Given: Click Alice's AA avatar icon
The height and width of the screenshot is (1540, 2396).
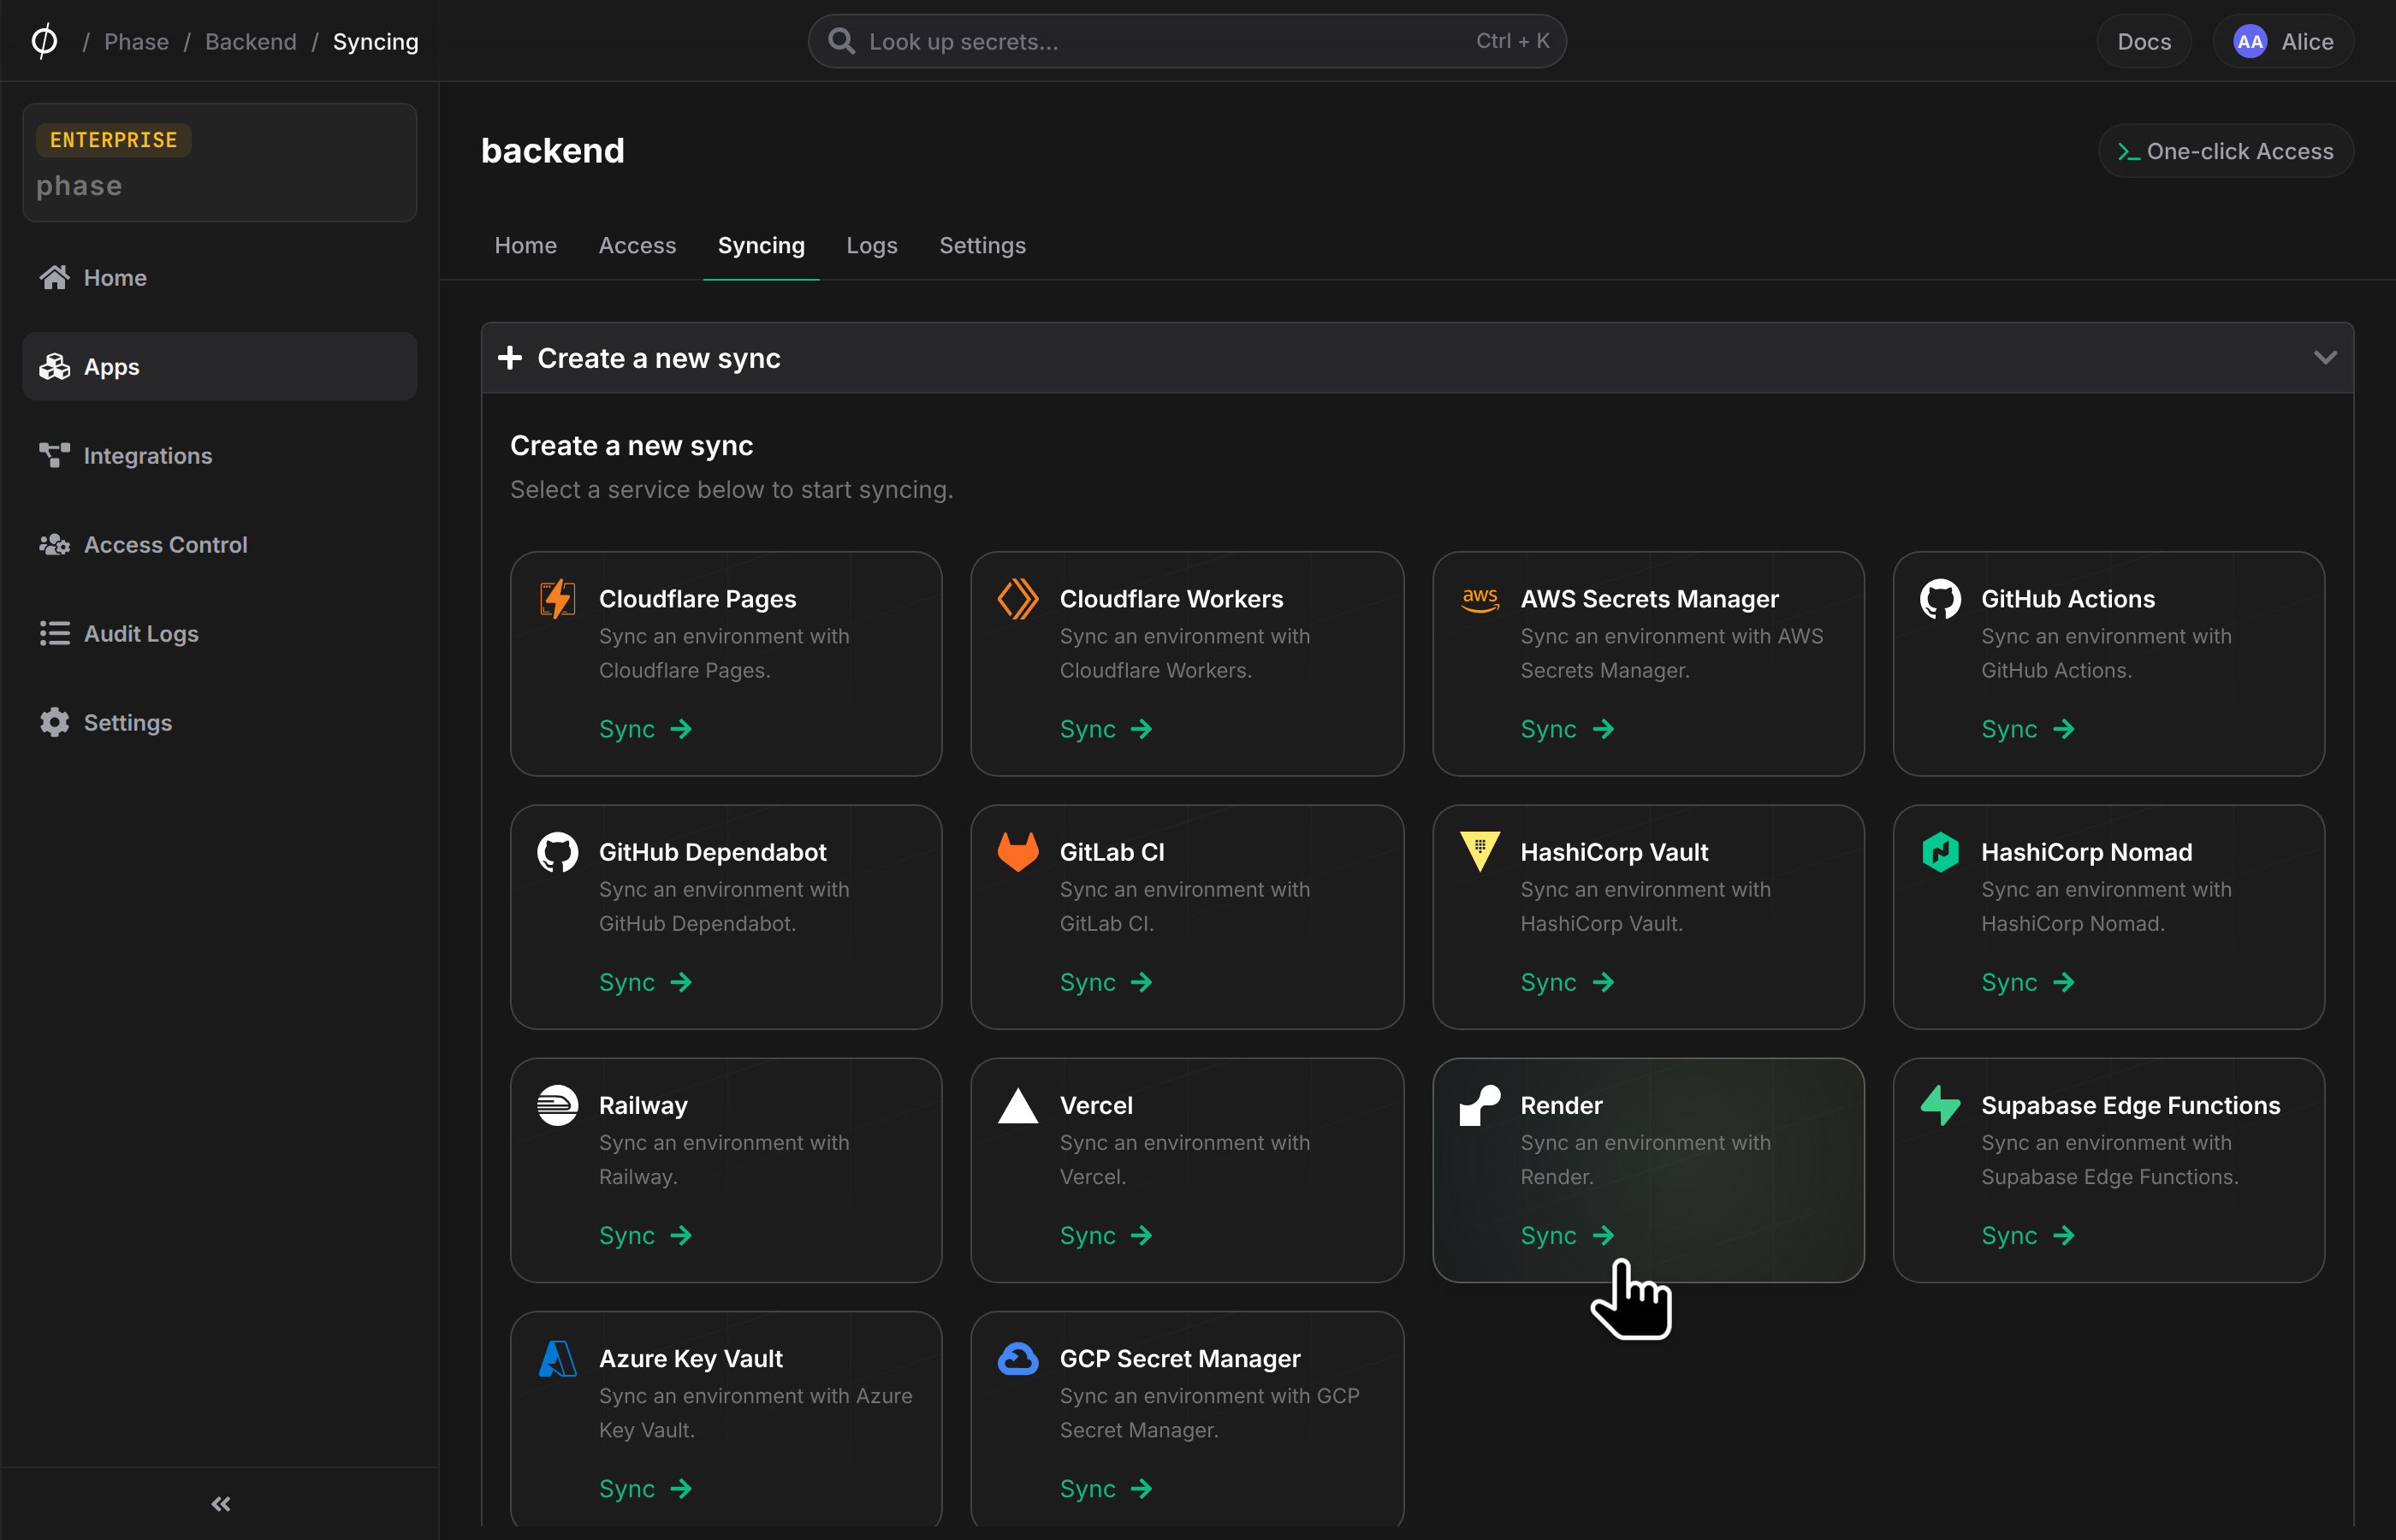Looking at the screenshot, I should (2249, 41).
